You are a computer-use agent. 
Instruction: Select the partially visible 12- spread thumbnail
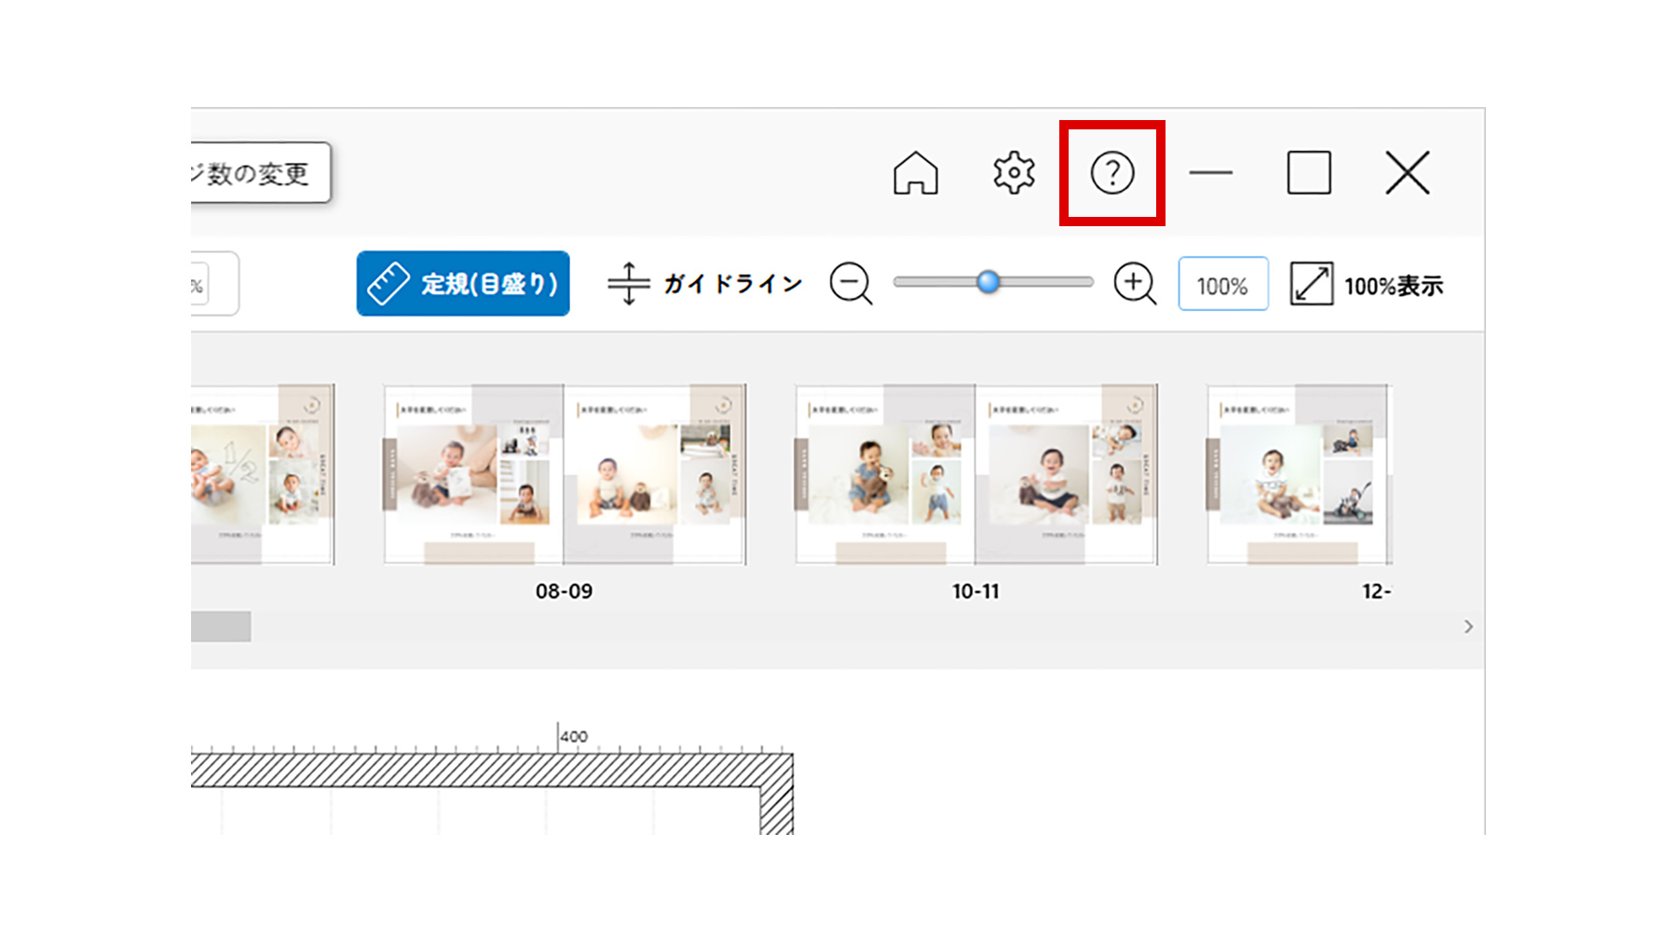[1299, 474]
